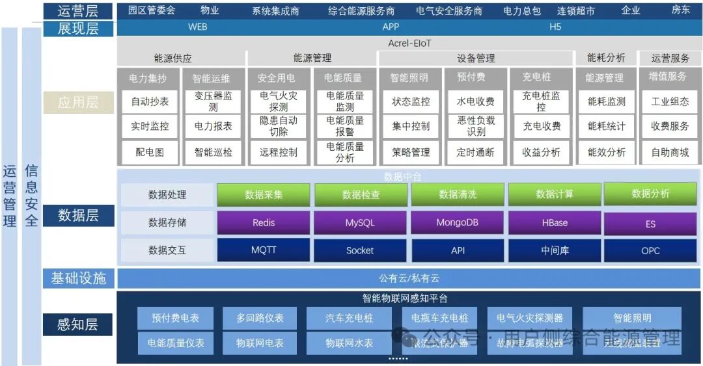Click the Acrel-EIoT platform title
Screen dimensions: 703x366
409,44
